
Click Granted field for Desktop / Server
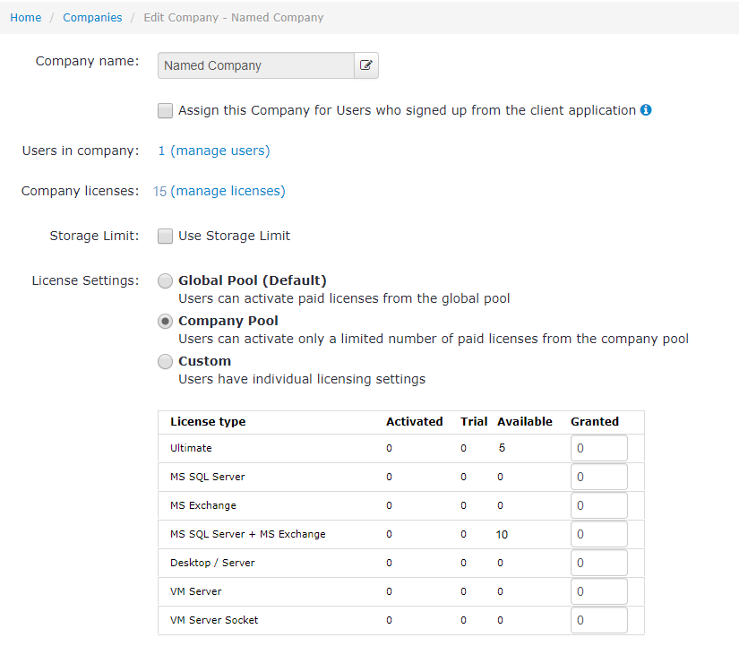tap(599, 563)
